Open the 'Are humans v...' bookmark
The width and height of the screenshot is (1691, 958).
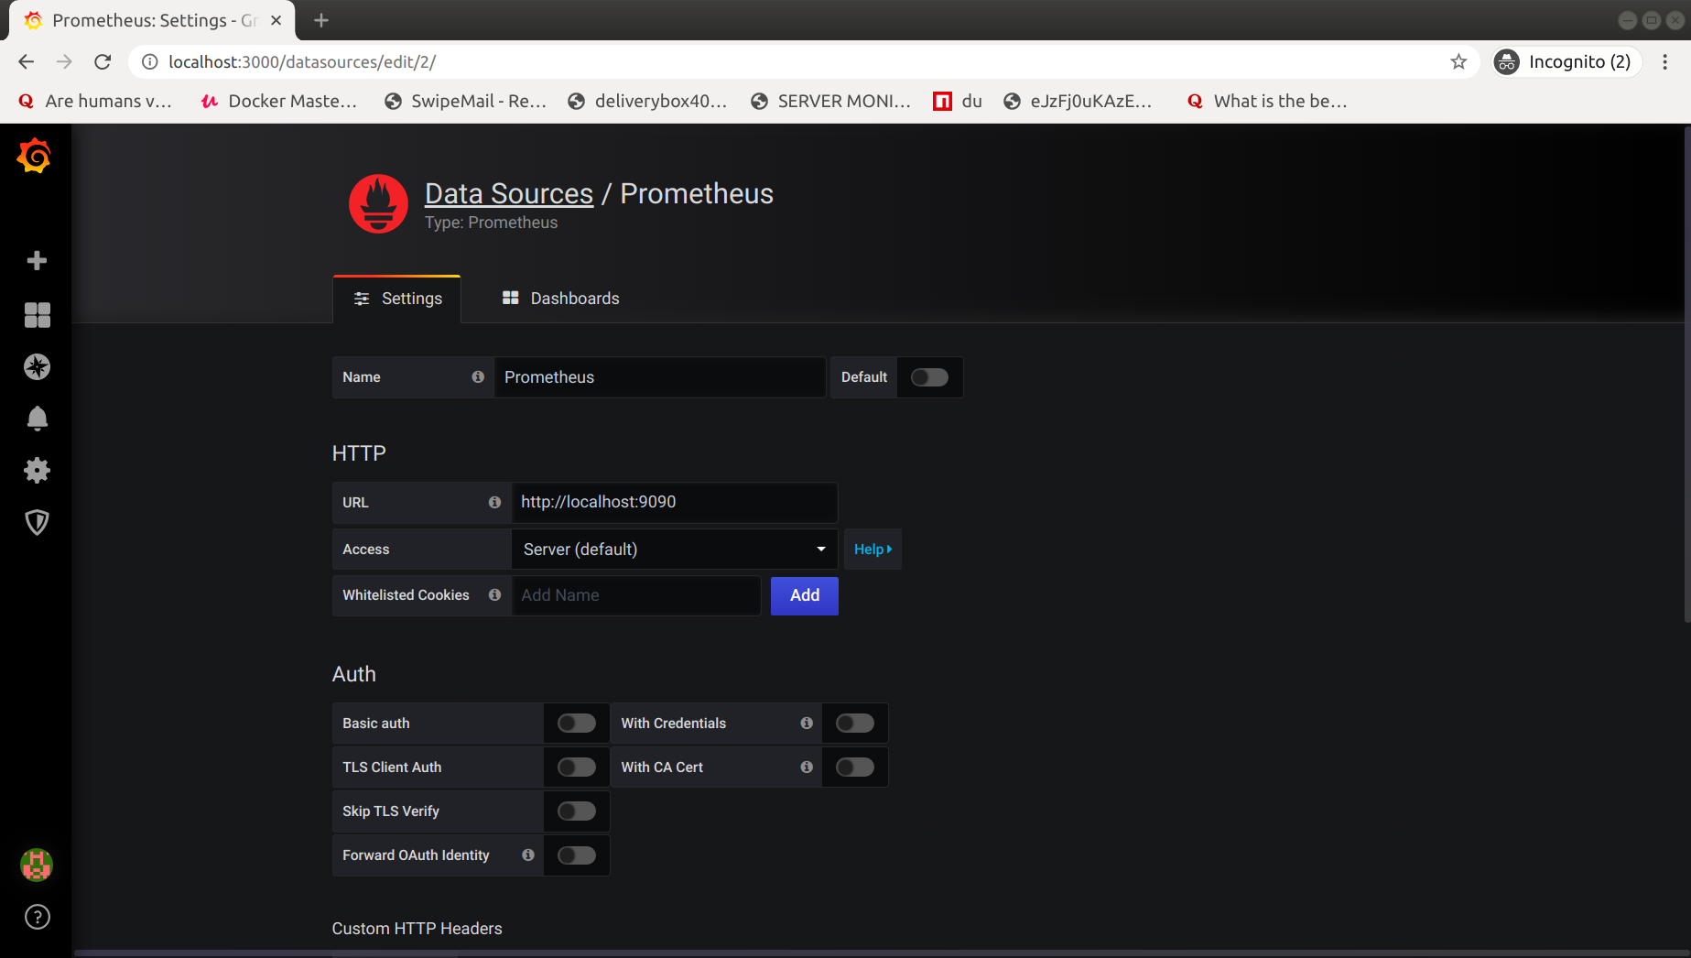[95, 101]
